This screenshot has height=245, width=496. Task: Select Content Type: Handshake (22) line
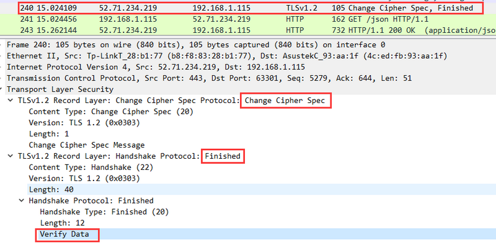click(91, 167)
